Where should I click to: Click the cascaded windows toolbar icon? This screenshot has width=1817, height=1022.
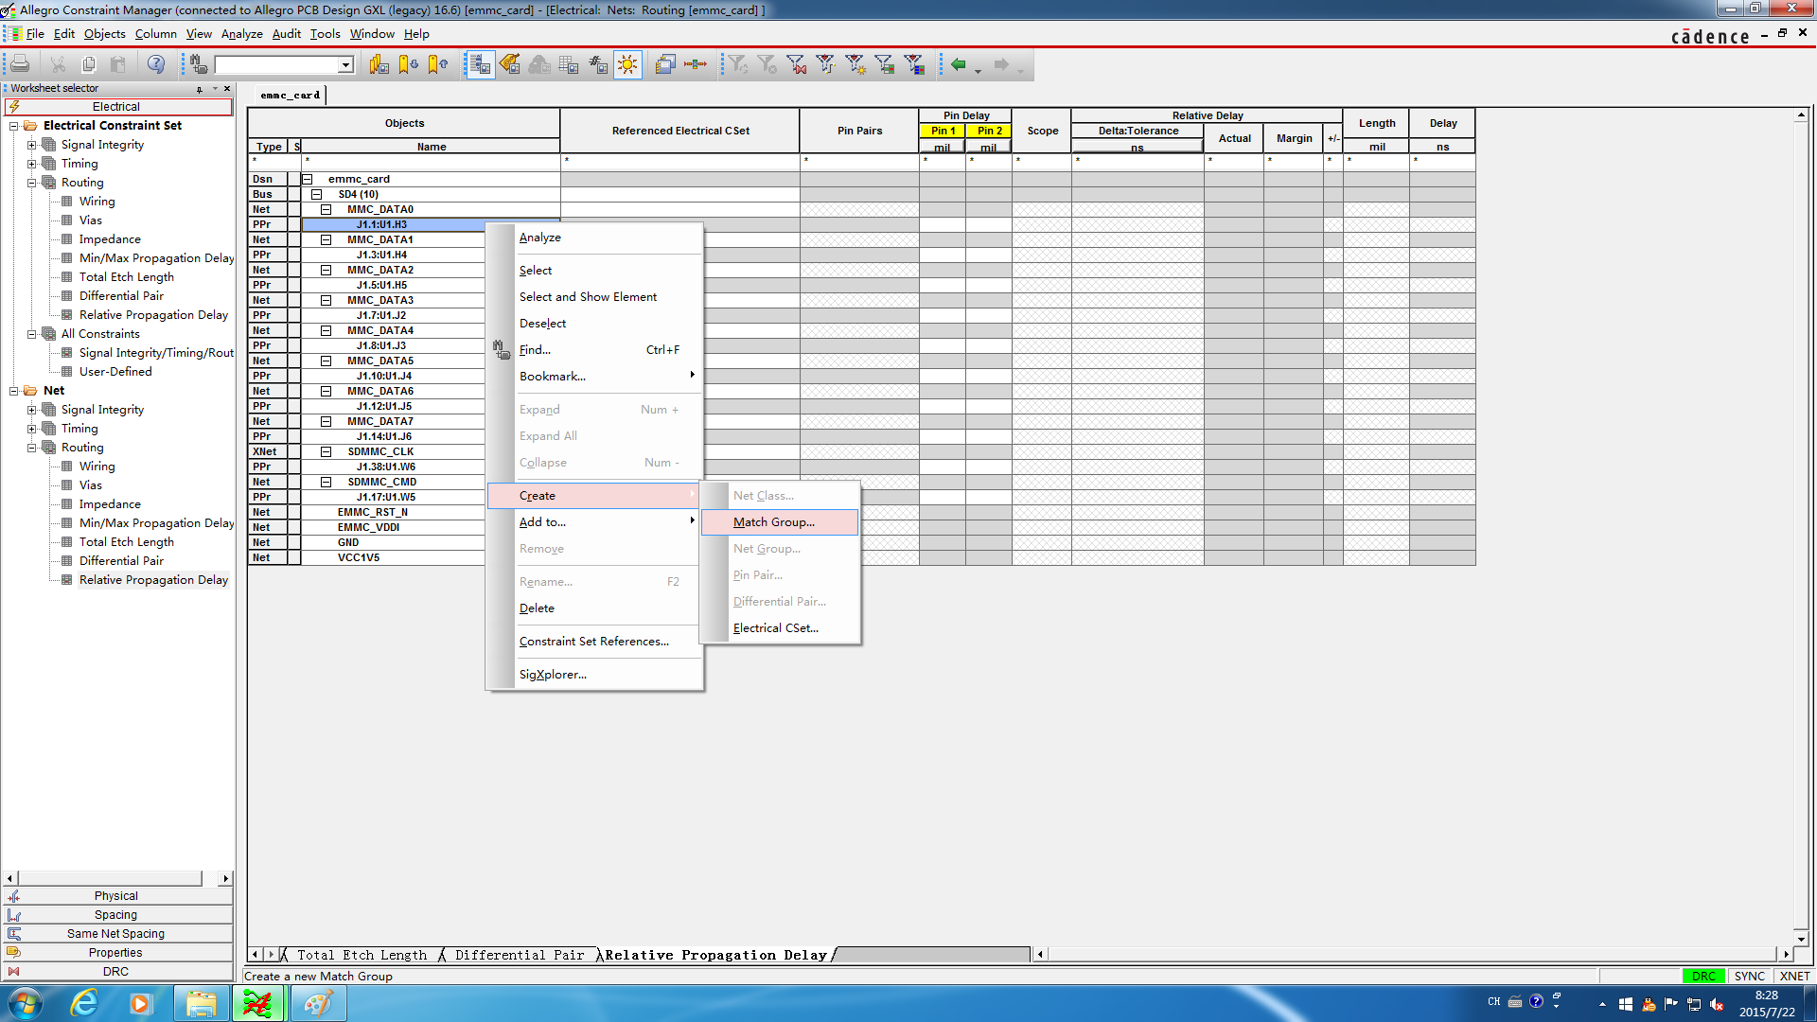pyautogui.click(x=665, y=64)
